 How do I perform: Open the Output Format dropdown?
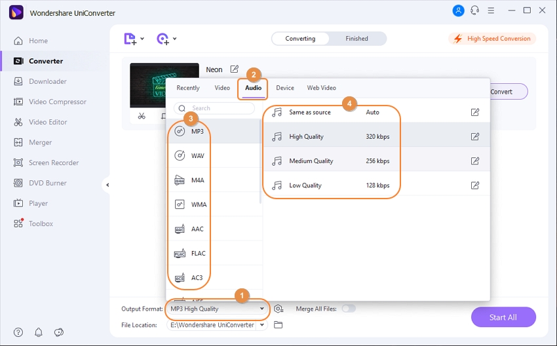[218, 309]
